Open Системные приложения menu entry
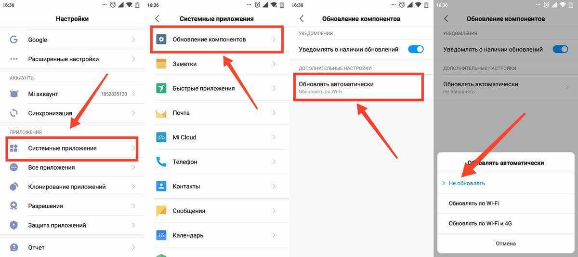Screen dimensions: 578x257 [72, 148]
